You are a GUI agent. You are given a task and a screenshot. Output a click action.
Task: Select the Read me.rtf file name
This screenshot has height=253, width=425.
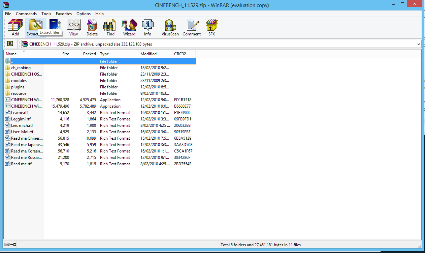(22, 164)
